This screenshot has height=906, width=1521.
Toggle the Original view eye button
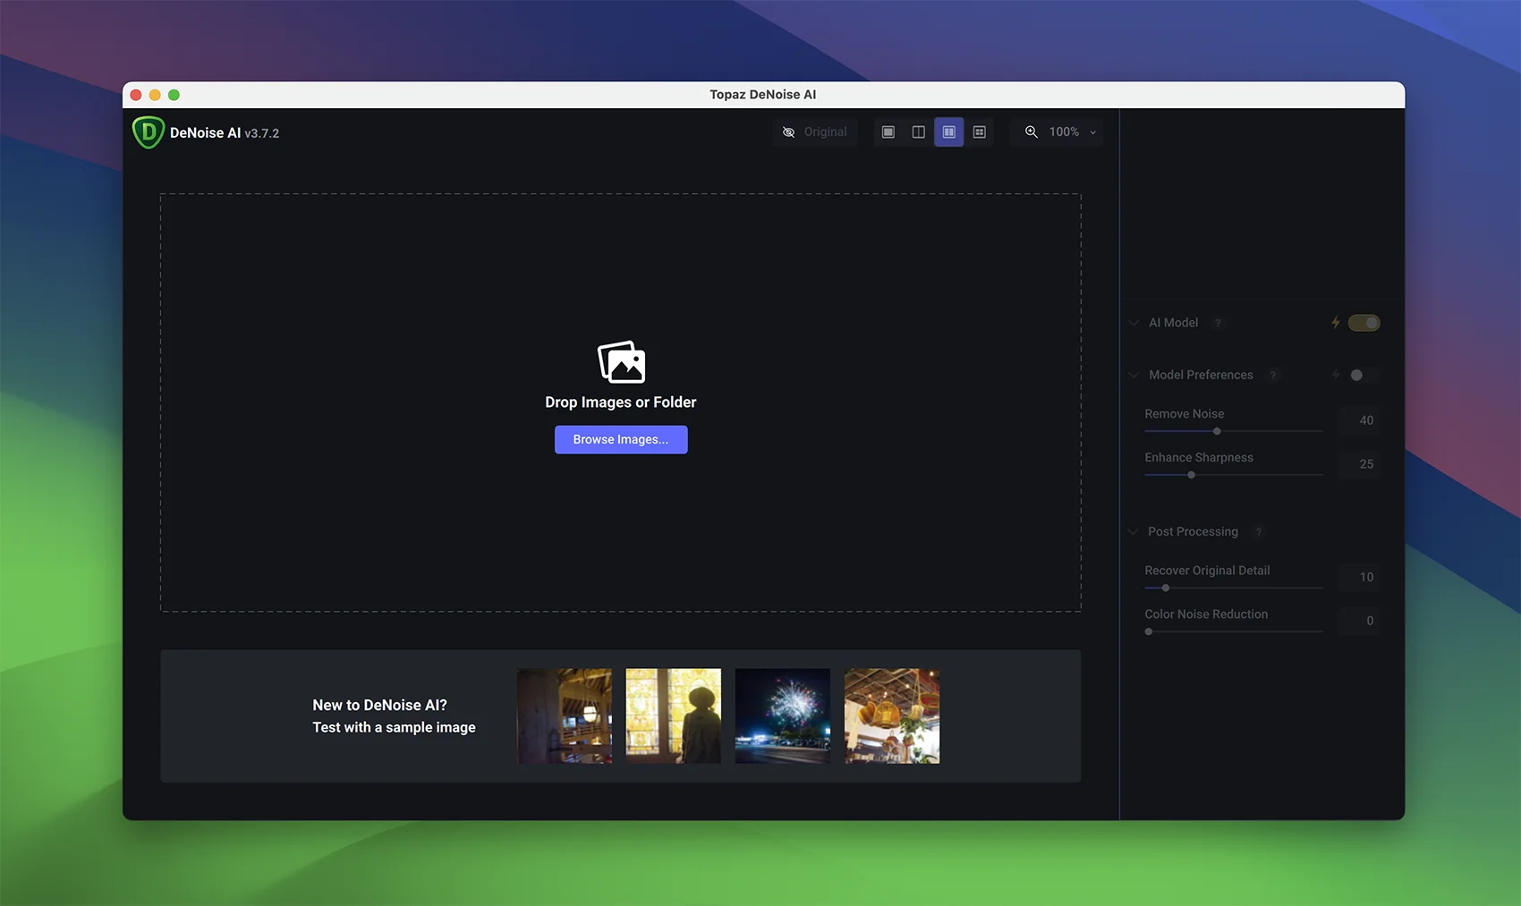(815, 132)
